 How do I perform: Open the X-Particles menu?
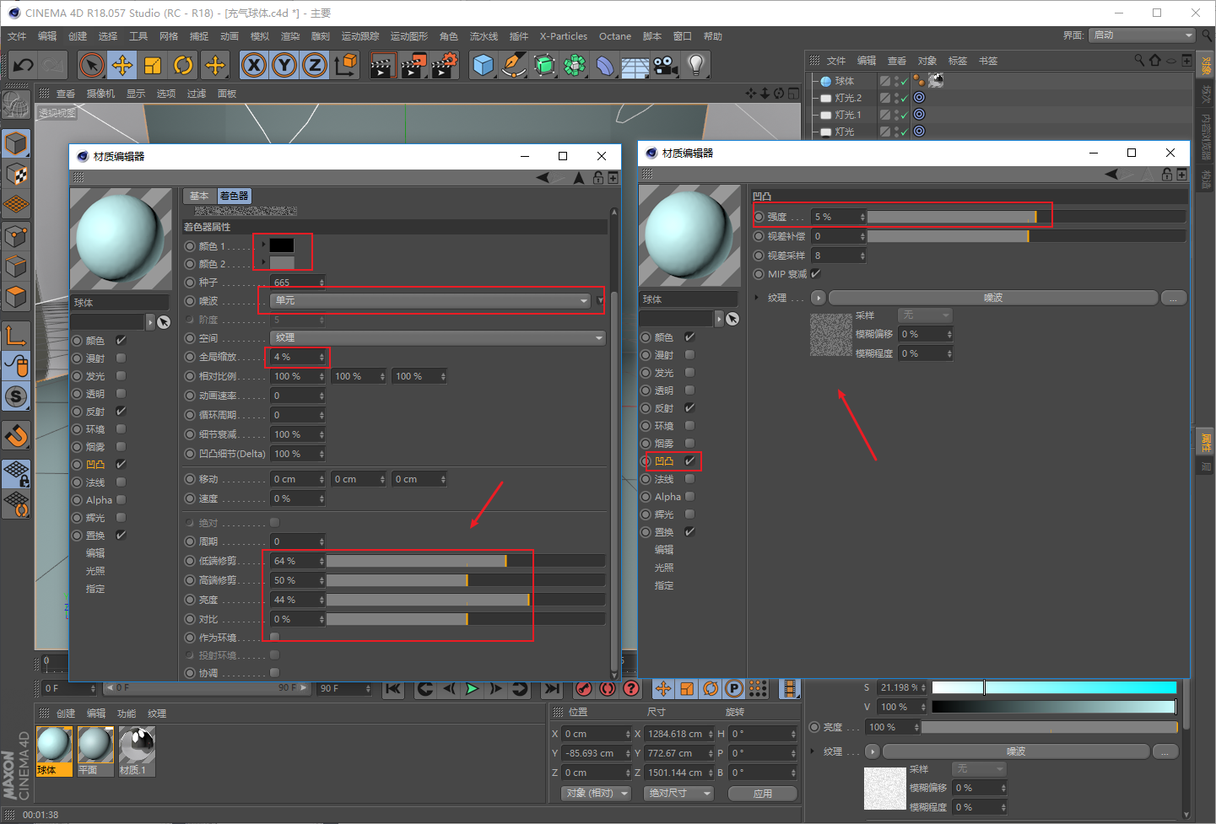[564, 36]
